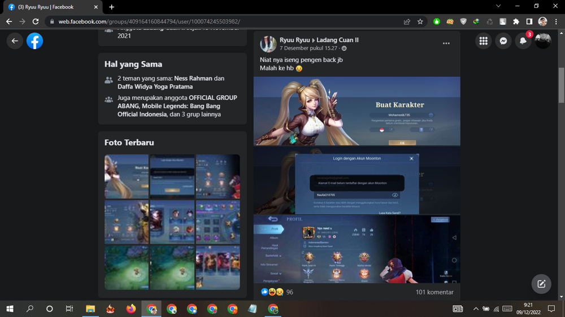Screen dimensions: 565x317
Task: Open the browser side panel icon
Action: [529, 21]
